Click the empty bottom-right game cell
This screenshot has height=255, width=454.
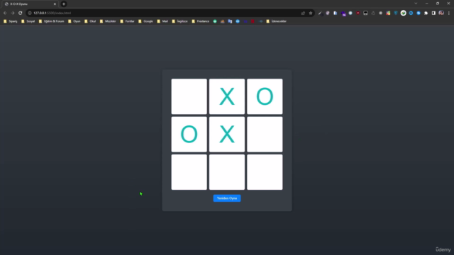point(265,172)
